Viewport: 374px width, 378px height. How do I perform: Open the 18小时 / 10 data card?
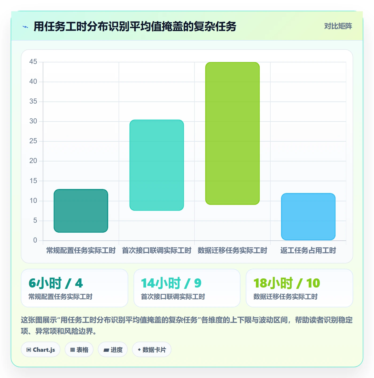pos(299,288)
